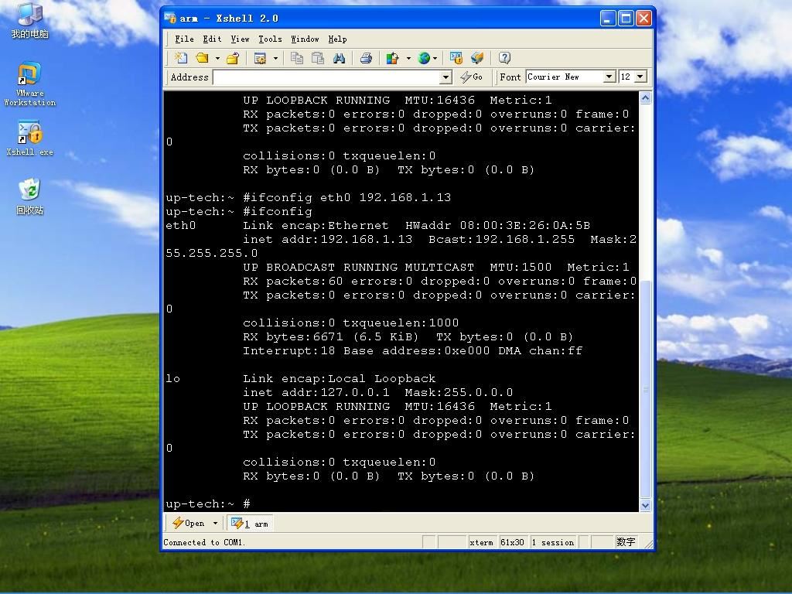
Task: Click the disconnect folder icon in toolbar
Action: pyautogui.click(x=232, y=58)
